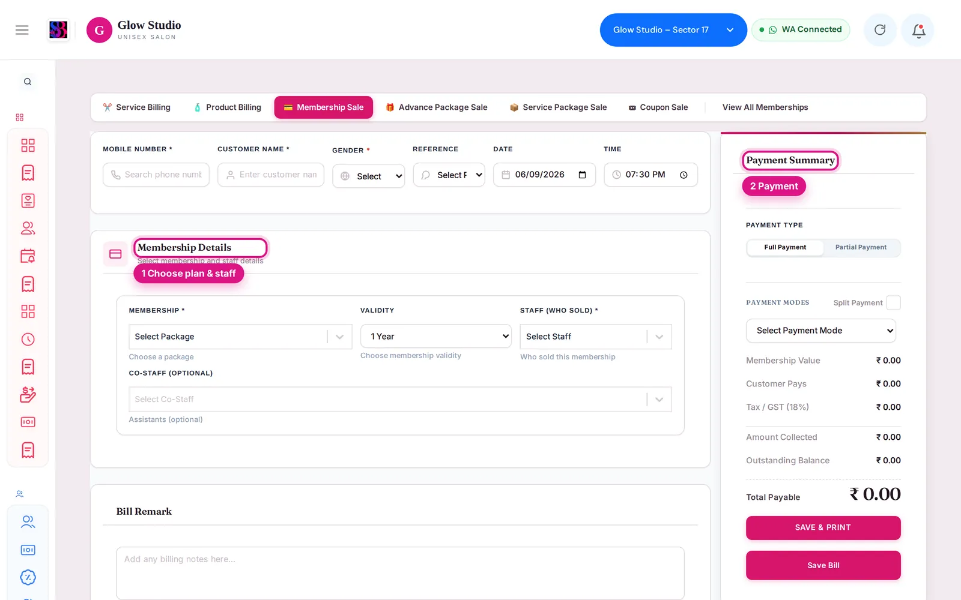Open the date picker calendar icon

tap(582, 175)
